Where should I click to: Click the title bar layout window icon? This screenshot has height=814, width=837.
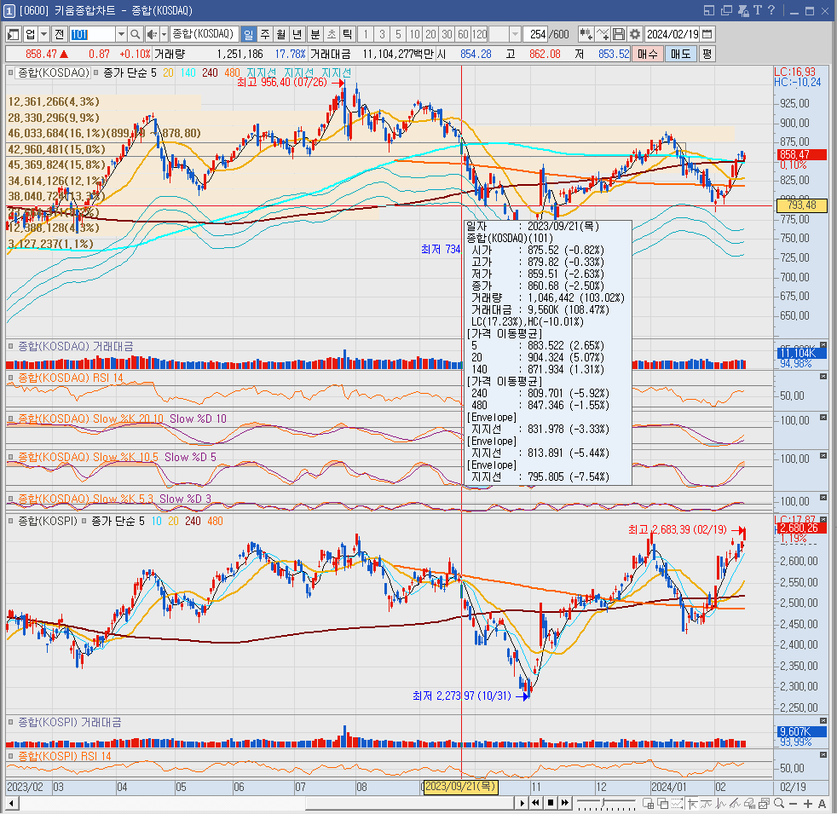click(709, 10)
